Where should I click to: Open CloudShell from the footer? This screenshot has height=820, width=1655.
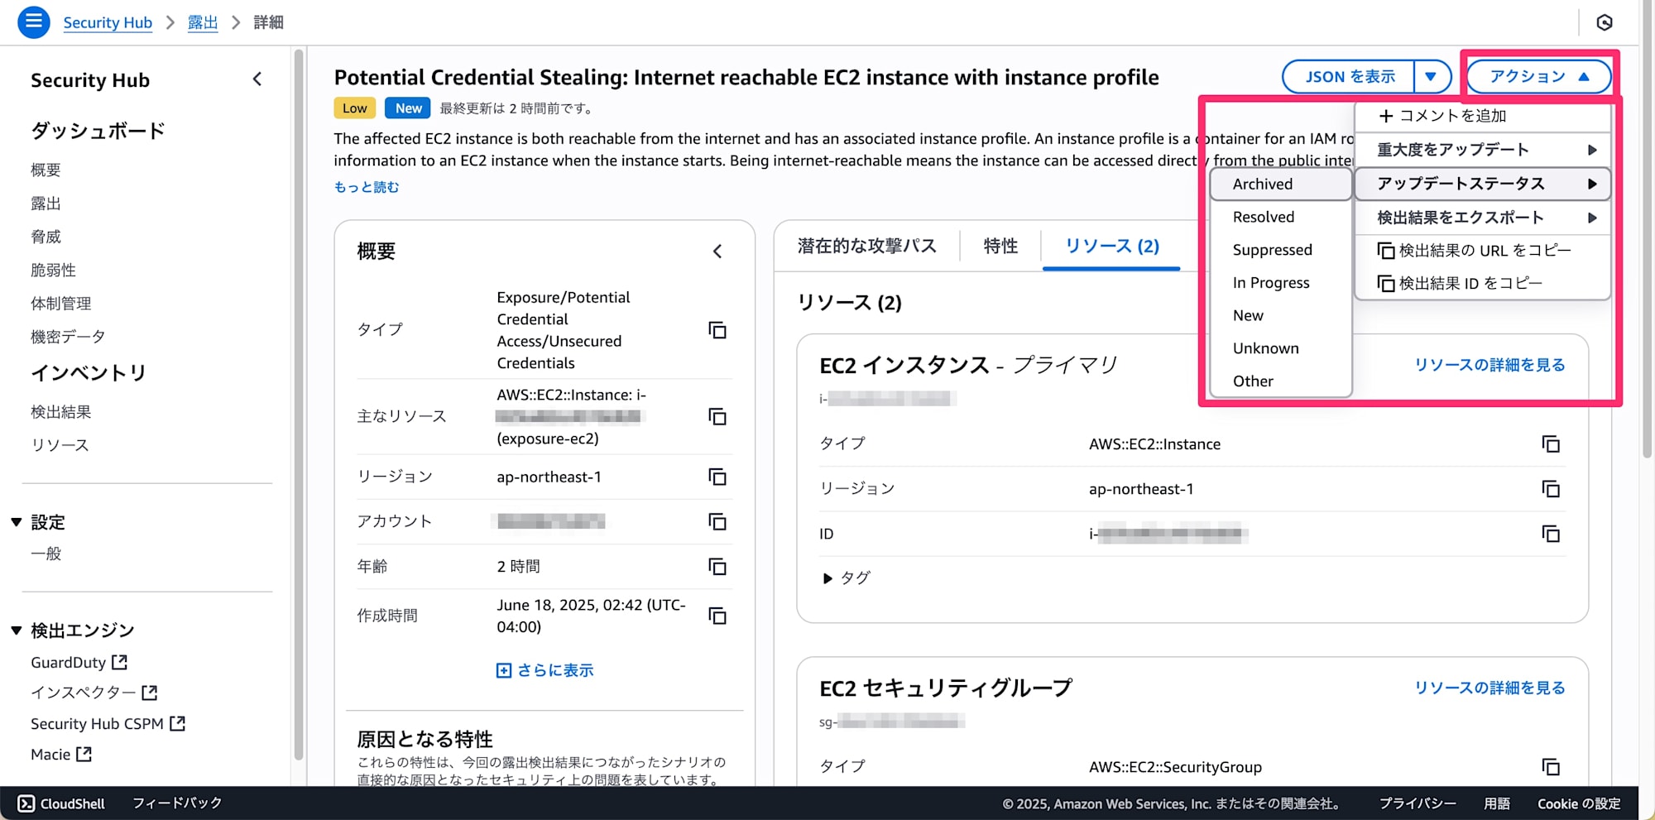[62, 803]
